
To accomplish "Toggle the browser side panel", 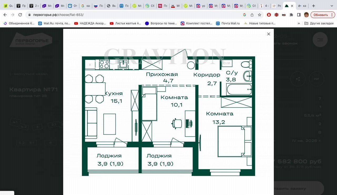I will coord(299,15).
